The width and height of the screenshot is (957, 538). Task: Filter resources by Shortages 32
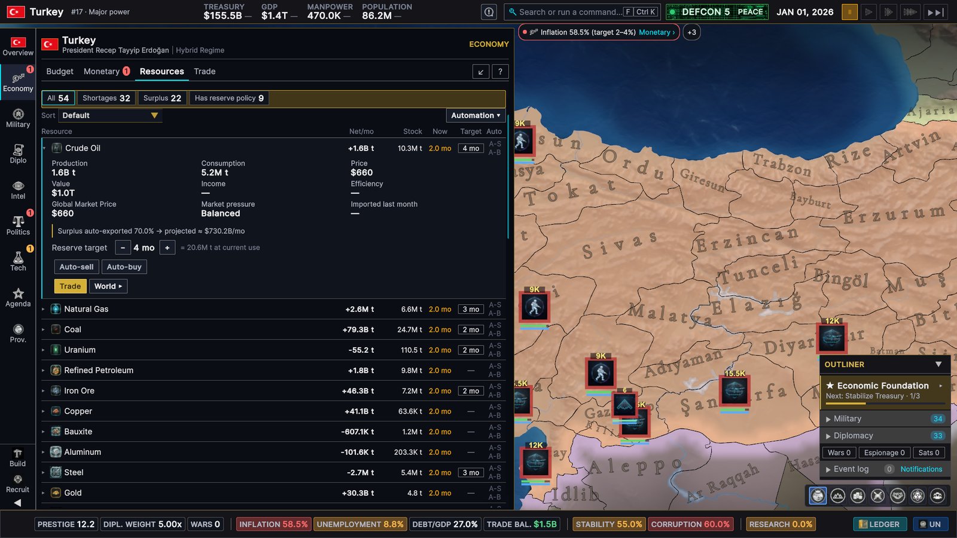pyautogui.click(x=106, y=98)
